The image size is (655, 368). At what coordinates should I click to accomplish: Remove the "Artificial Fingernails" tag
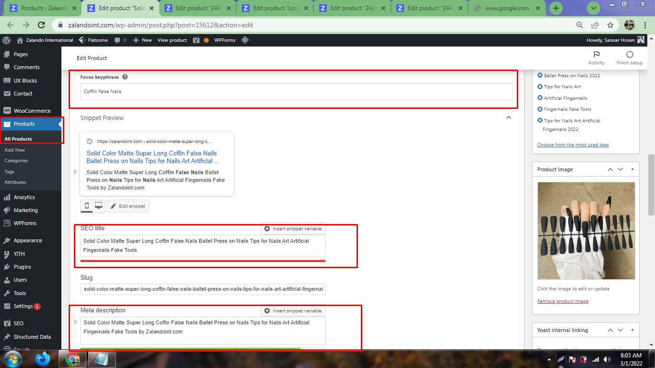540,98
